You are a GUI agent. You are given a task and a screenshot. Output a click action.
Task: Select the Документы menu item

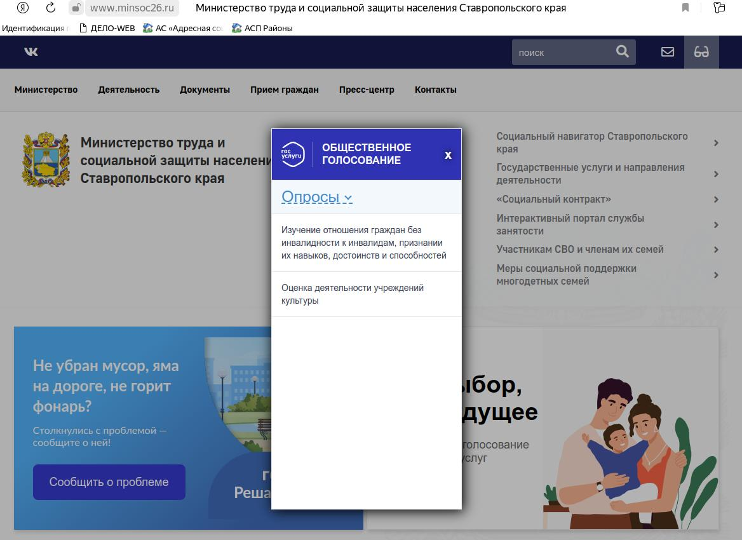[x=205, y=90]
